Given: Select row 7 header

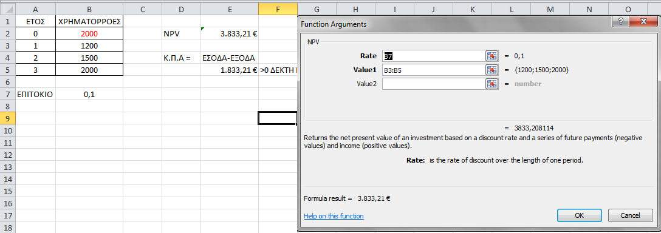Looking at the screenshot, I should [x=7, y=94].
